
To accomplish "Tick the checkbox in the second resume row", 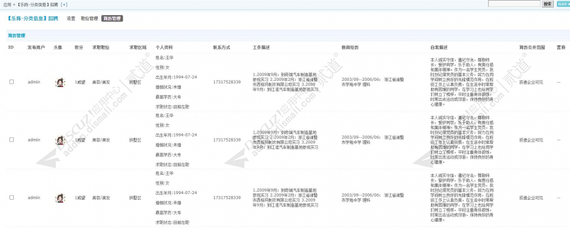I will click(12, 140).
